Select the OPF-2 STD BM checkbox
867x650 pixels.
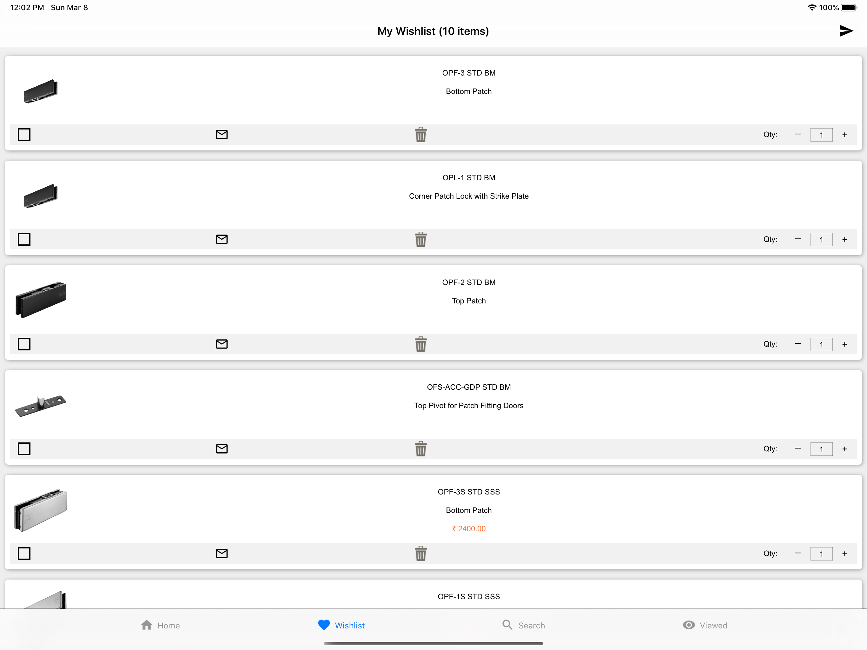(x=24, y=344)
